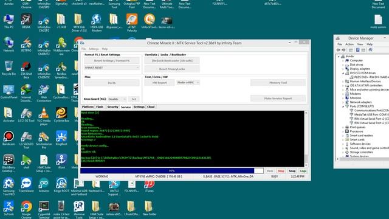Expand Display adapters node

pyautogui.click(x=343, y=69)
